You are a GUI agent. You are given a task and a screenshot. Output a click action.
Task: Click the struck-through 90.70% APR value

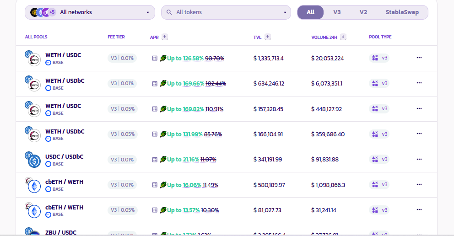[215, 59]
